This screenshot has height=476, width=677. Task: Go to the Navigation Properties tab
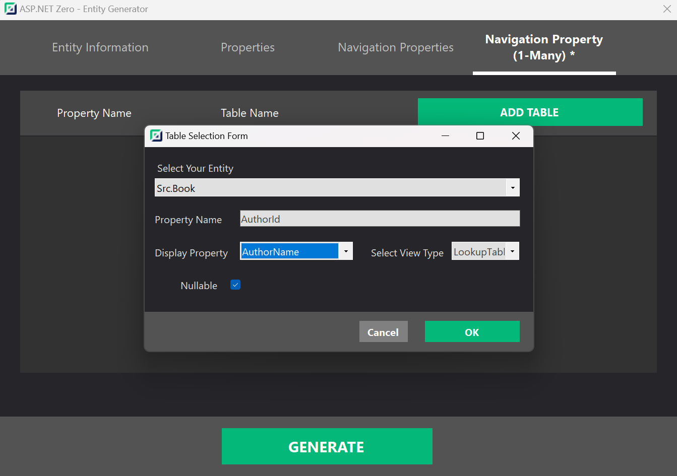tap(396, 47)
